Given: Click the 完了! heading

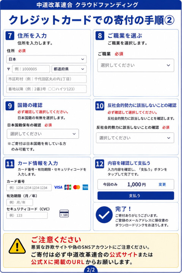Looking at the screenshot, I should 123,209.
